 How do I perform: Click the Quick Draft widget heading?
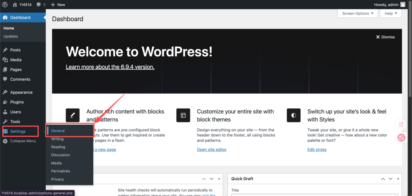(x=242, y=179)
